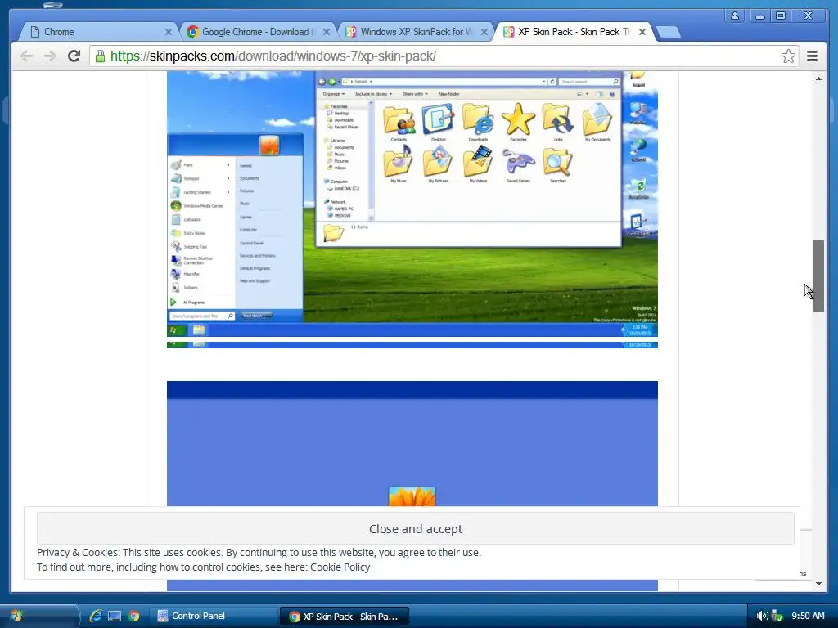This screenshot has width=838, height=628.
Task: Click the Show Desktop quick launch icon
Action: coord(115,617)
